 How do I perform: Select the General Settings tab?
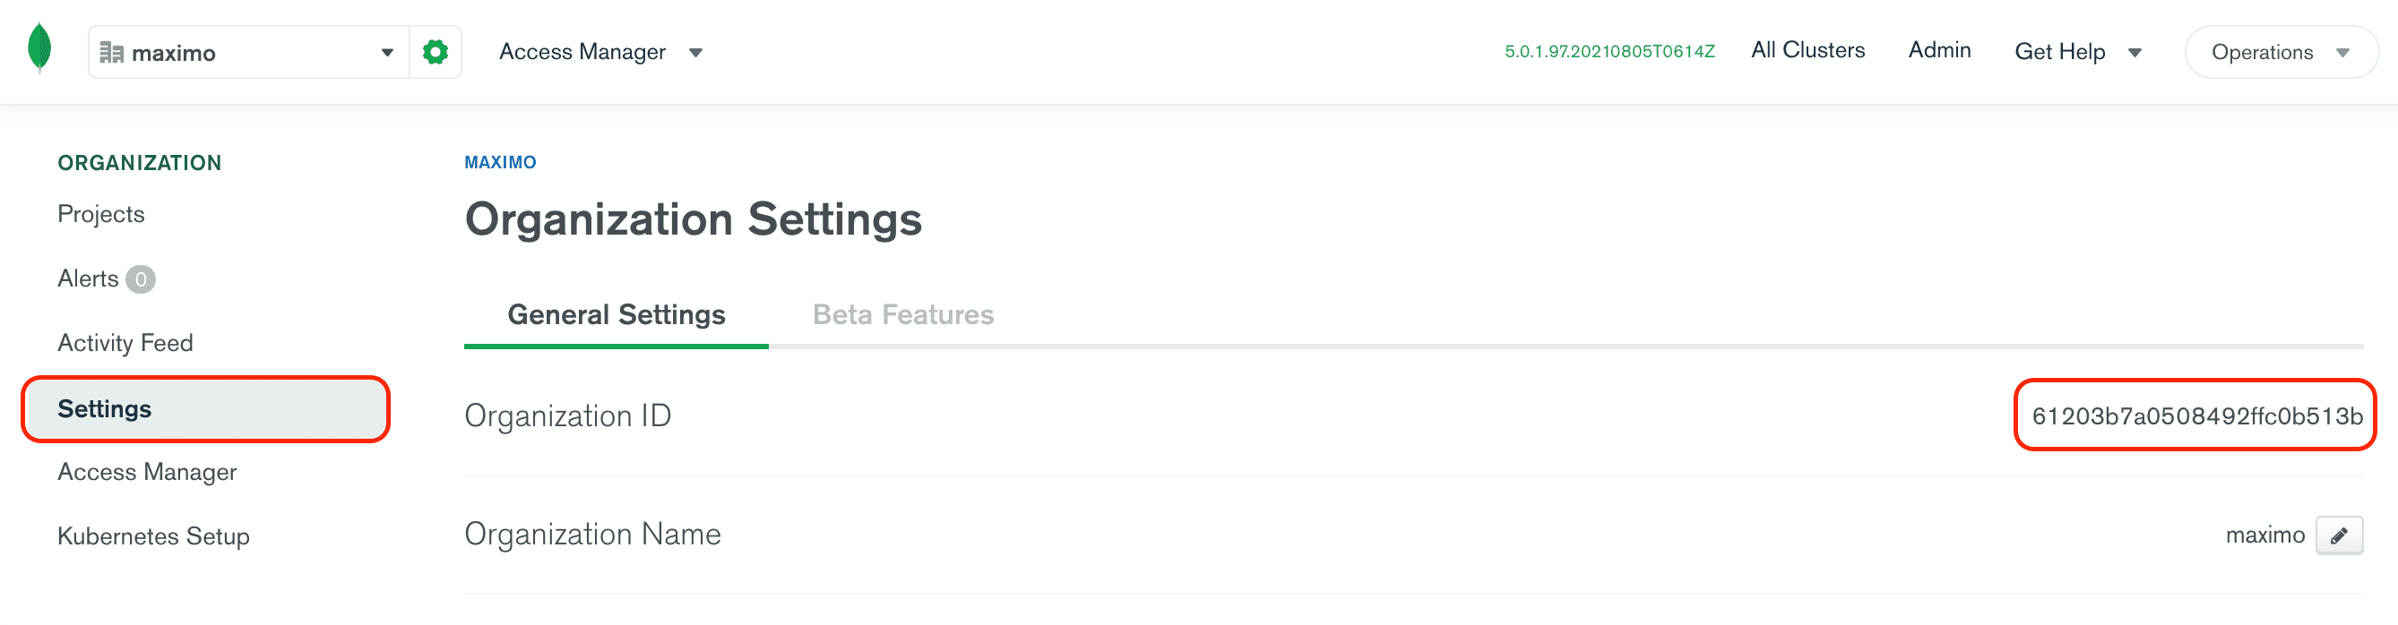tap(617, 315)
